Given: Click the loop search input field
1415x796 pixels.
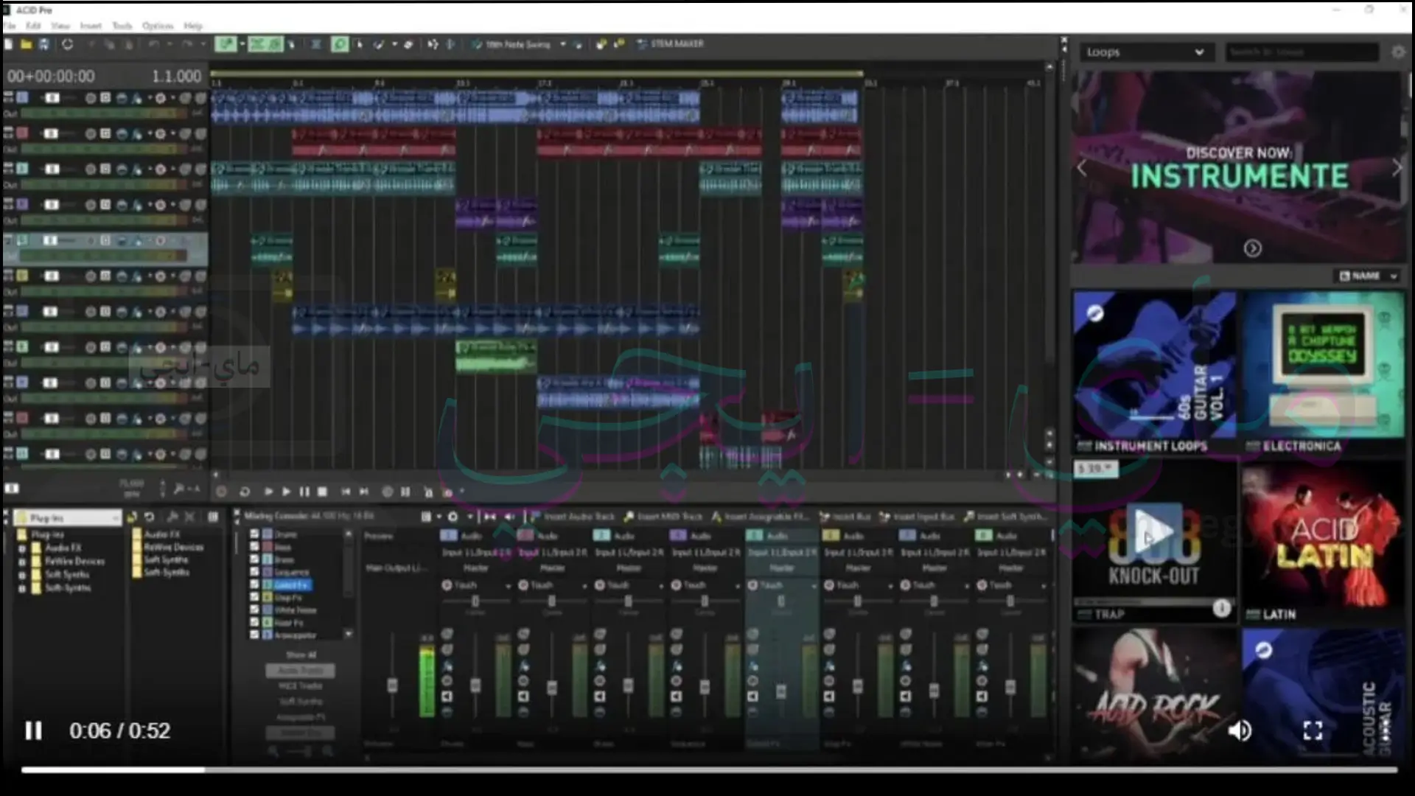Looking at the screenshot, I should [x=1302, y=52].
